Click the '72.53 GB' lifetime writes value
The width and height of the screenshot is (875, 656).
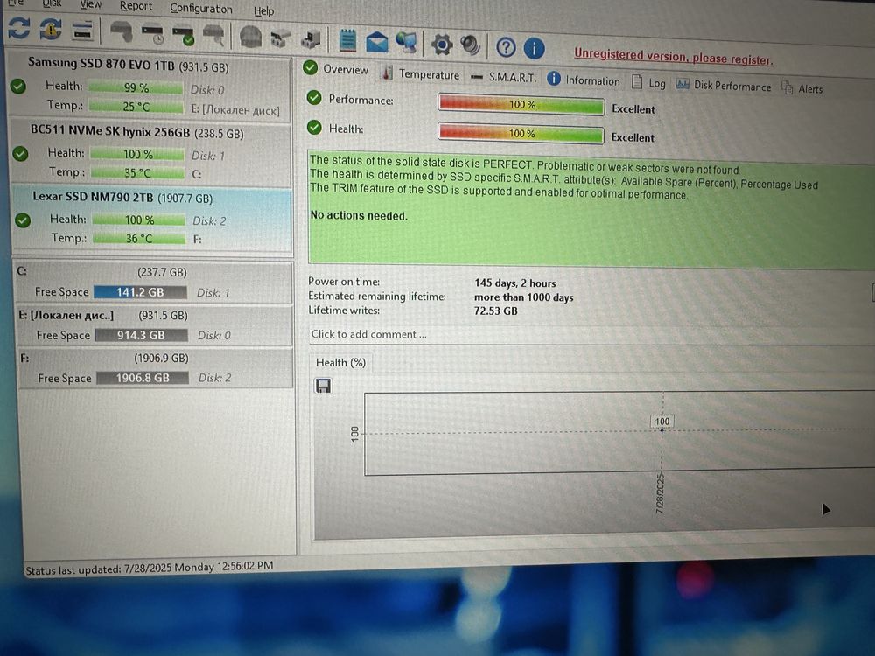coord(495,311)
